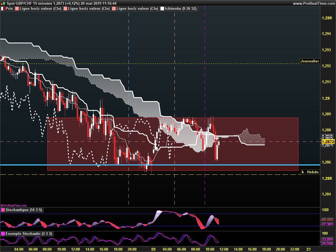Click the 1,29 price axis label
The height and width of the screenshot is (252, 336).
pyautogui.click(x=326, y=98)
